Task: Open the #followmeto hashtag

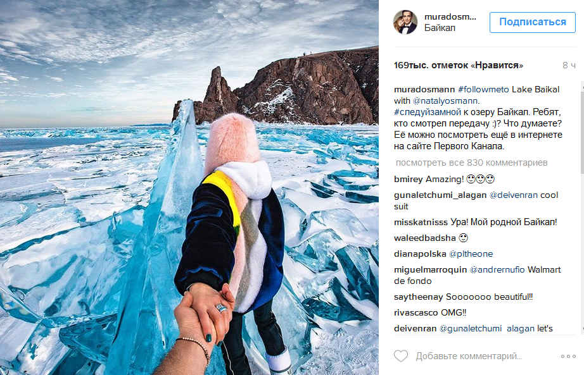Action: [x=483, y=89]
